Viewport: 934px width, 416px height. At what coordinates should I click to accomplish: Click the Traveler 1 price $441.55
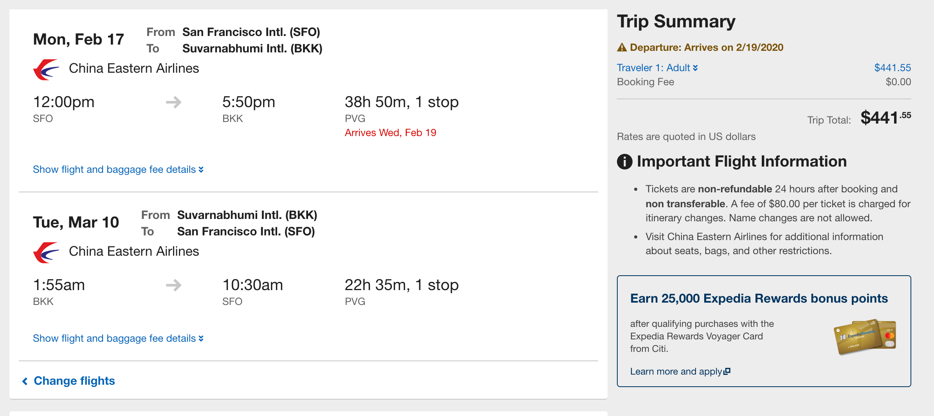893,68
